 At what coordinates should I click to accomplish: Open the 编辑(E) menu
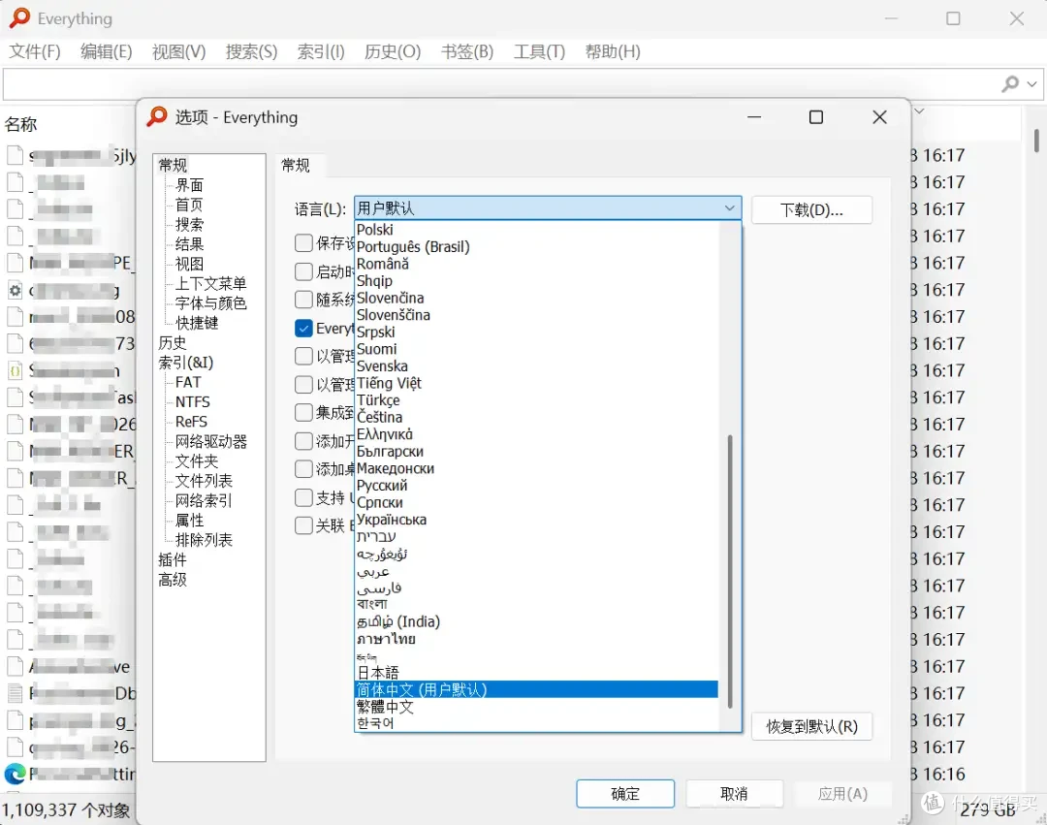tap(107, 51)
